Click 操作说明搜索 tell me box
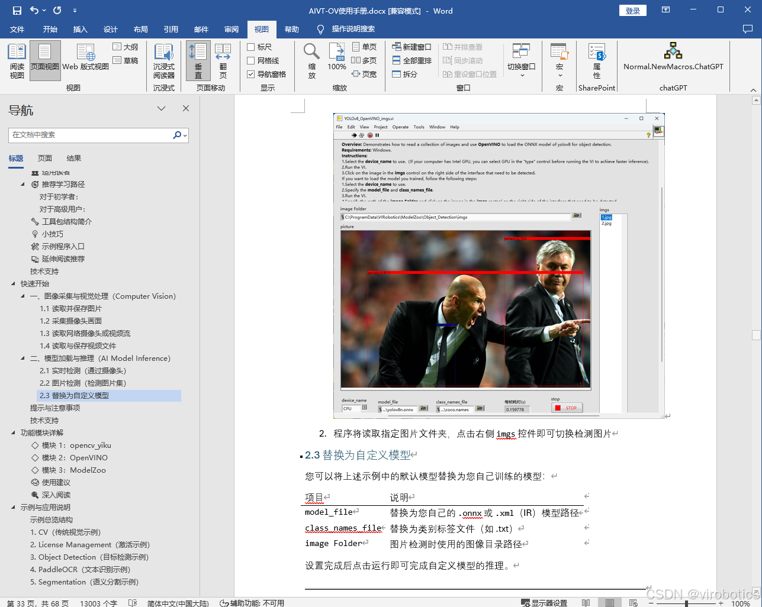The image size is (762, 607). (x=353, y=29)
